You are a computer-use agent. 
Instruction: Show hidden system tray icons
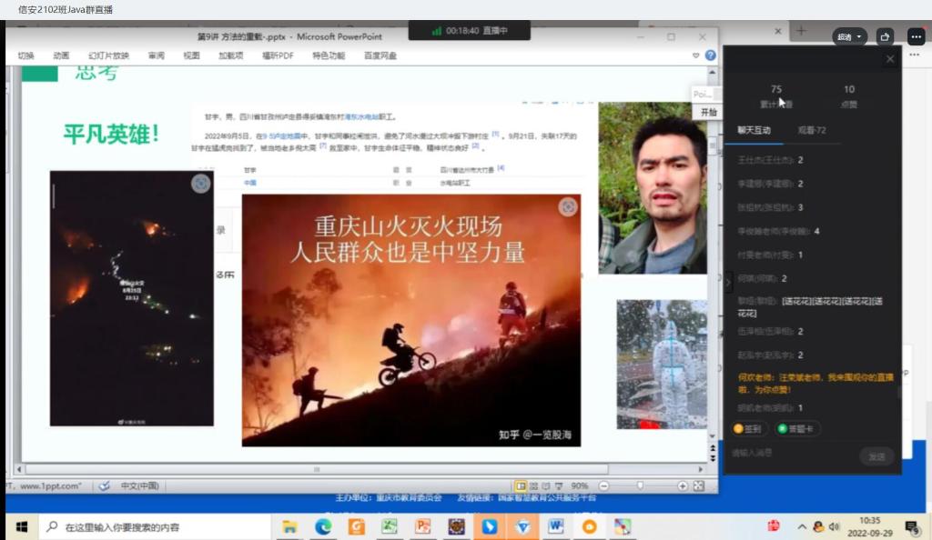tap(802, 526)
